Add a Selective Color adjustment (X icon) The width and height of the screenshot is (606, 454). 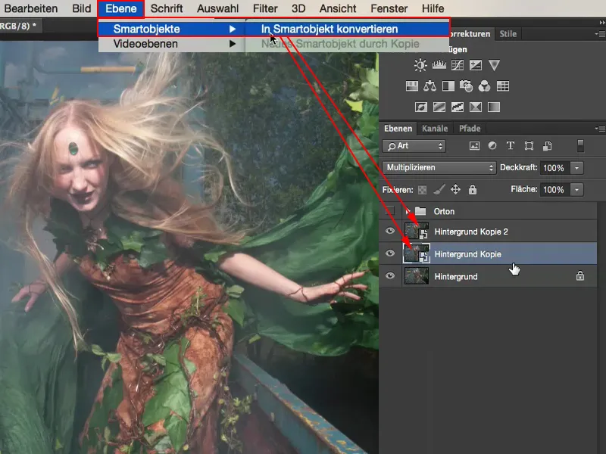476,107
